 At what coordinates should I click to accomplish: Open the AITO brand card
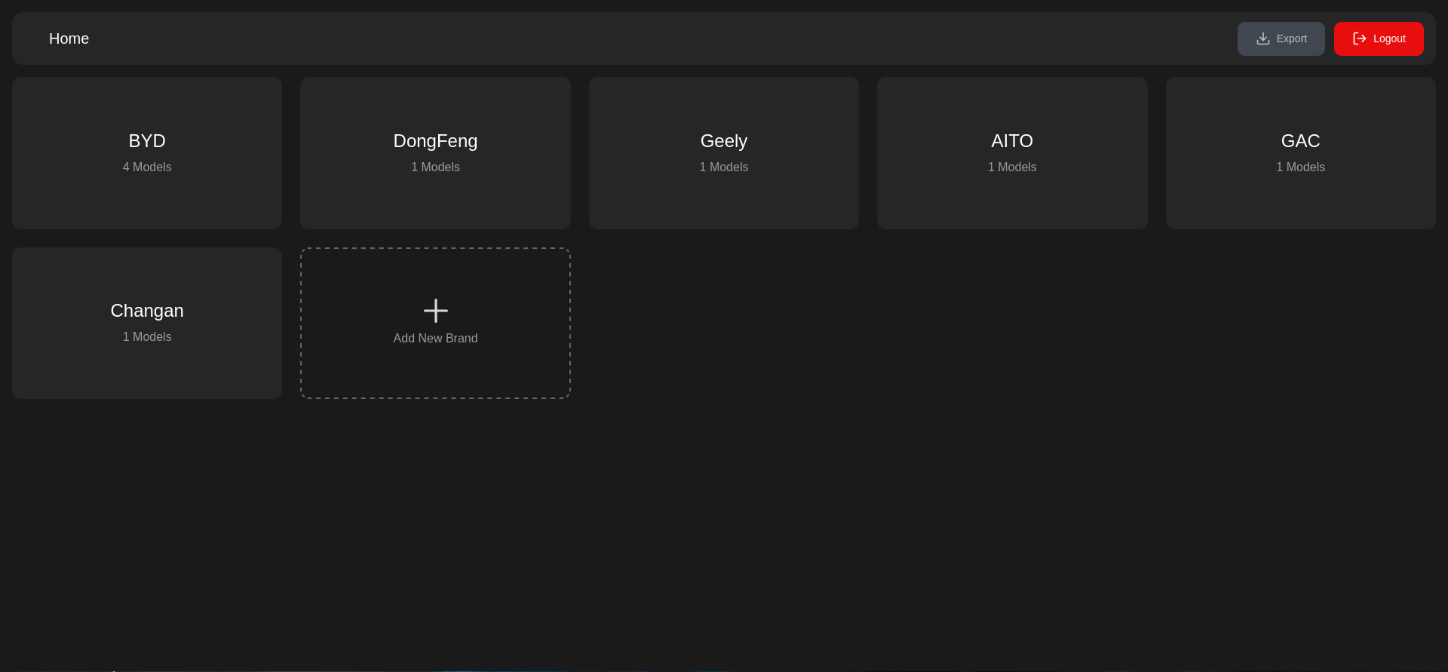(x=1012, y=153)
